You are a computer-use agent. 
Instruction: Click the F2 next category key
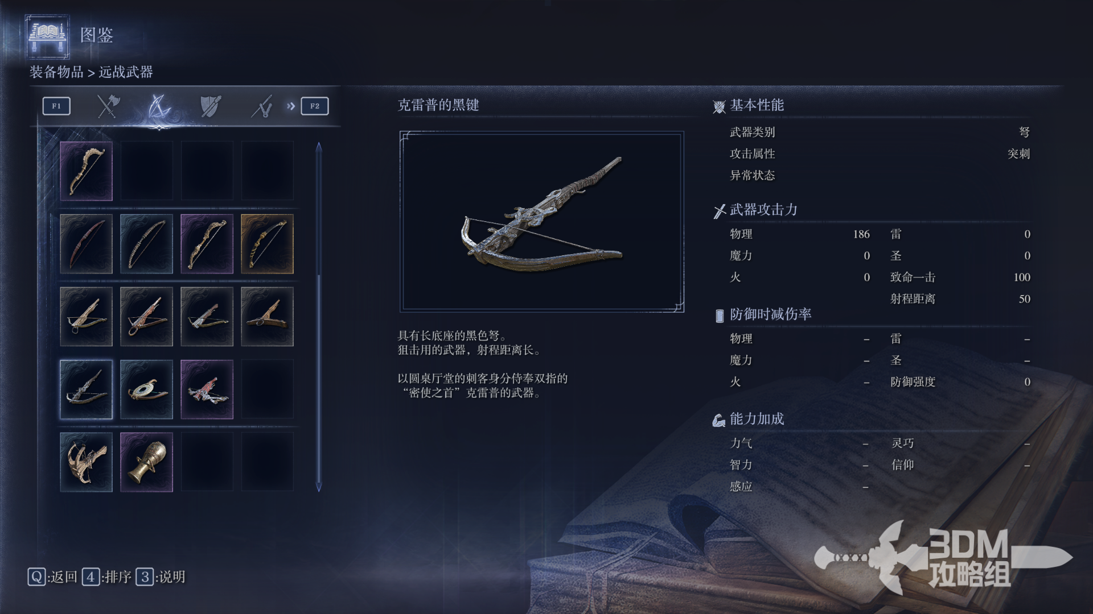[315, 106]
